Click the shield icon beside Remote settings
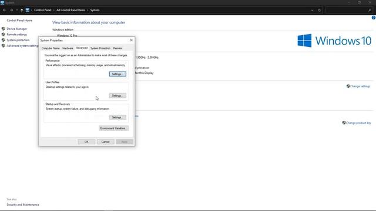Screen dimensions: 376x211 4,35
